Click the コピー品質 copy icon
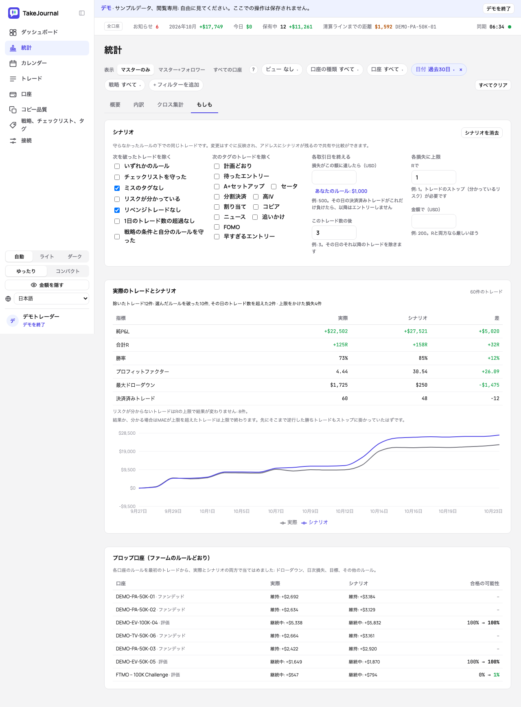Viewport: 521px width, 707px height. point(13,109)
